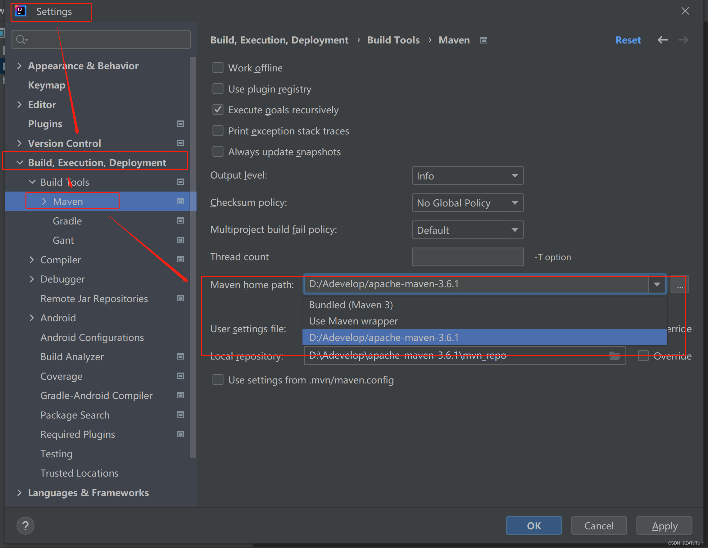This screenshot has height=548, width=708.
Task: Click the folder icon in Local repository field
Action: (614, 356)
